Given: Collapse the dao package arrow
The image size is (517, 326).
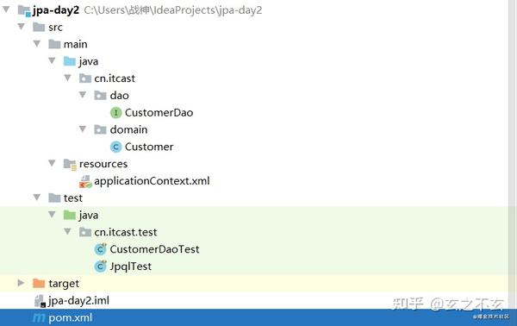Looking at the screenshot, I should (x=83, y=95).
